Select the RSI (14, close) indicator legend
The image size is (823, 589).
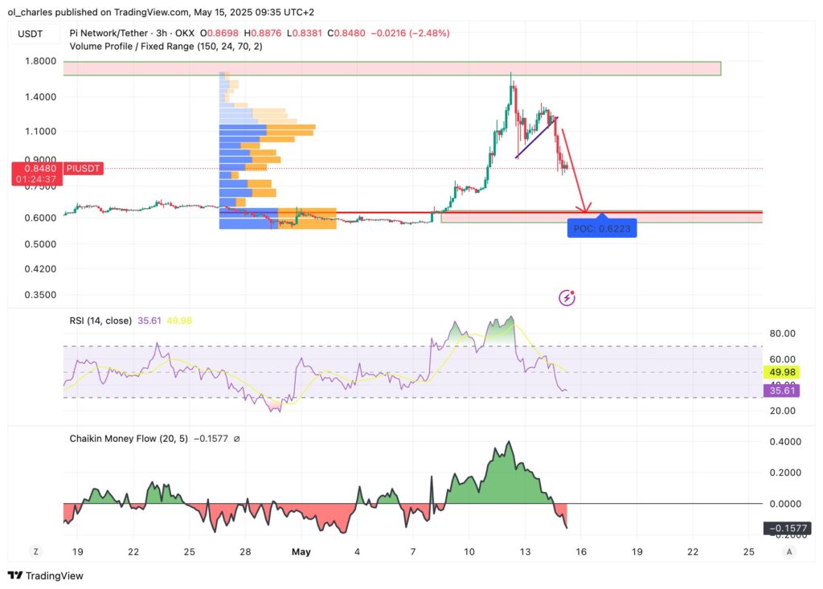click(100, 321)
